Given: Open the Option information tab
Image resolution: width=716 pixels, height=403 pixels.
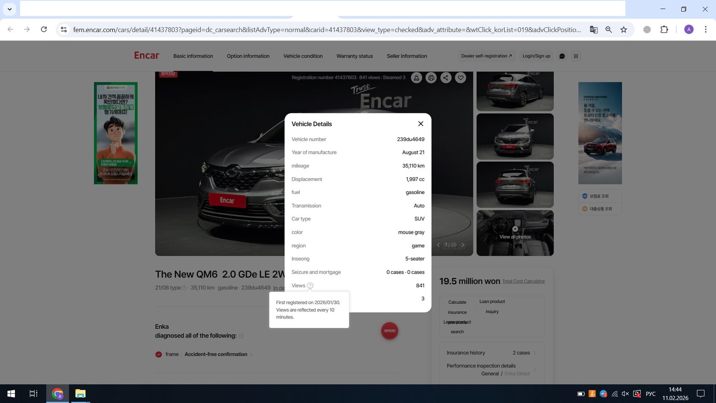Looking at the screenshot, I should tap(248, 56).
